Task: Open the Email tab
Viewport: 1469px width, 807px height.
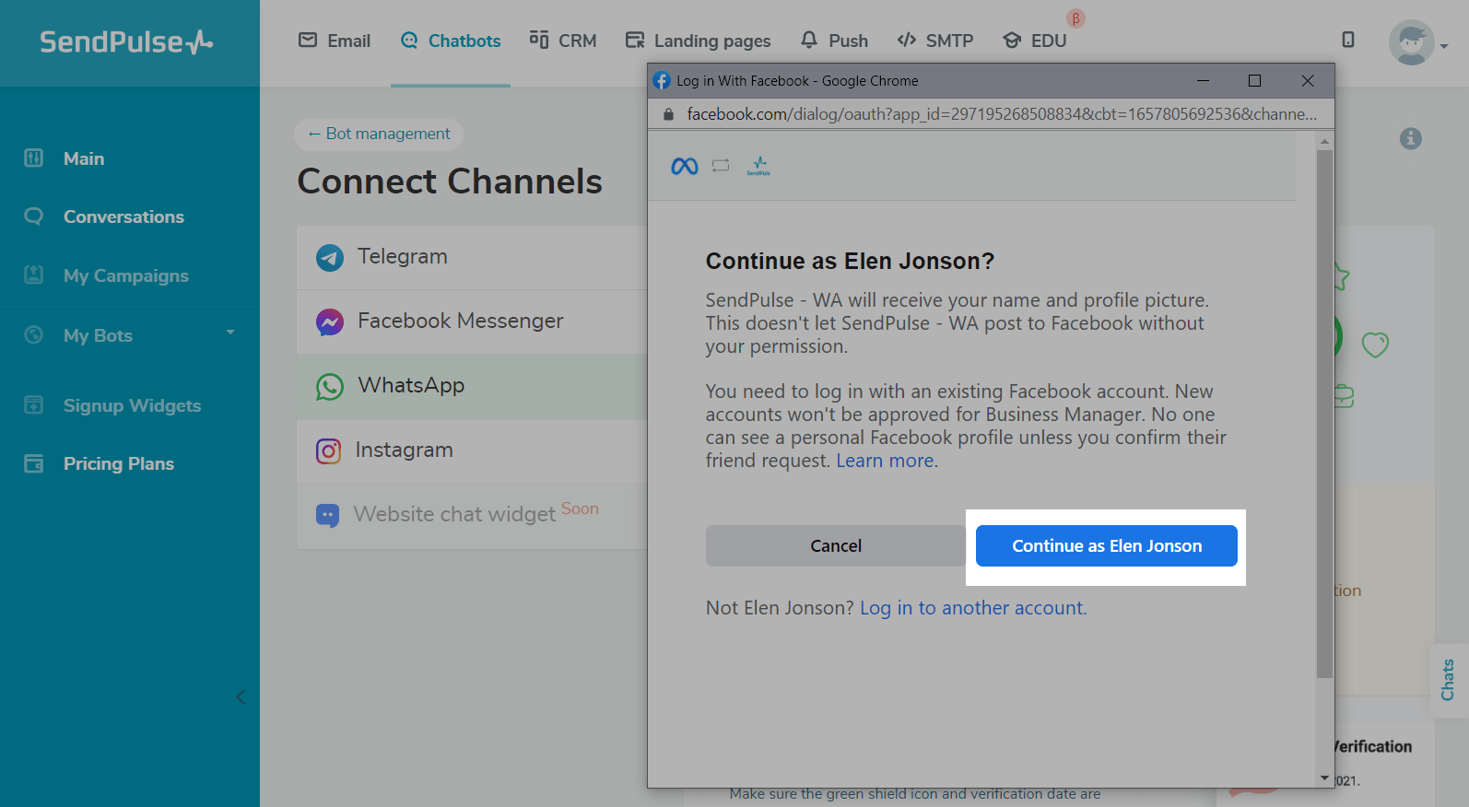Action: [335, 41]
